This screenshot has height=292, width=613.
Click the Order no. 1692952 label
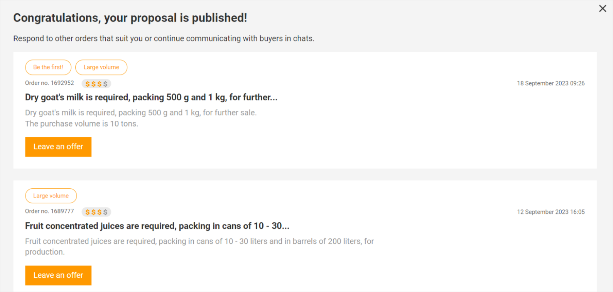point(49,83)
